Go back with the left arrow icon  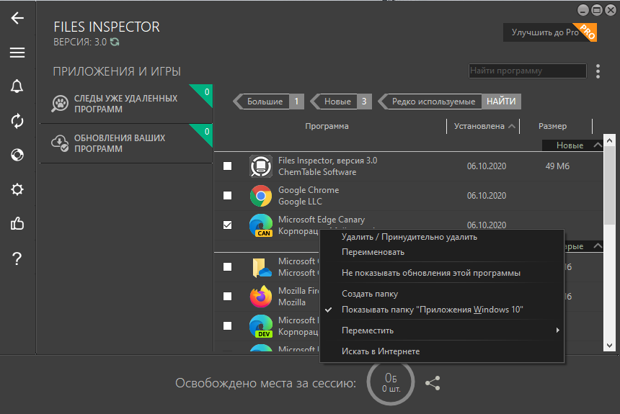(x=17, y=18)
